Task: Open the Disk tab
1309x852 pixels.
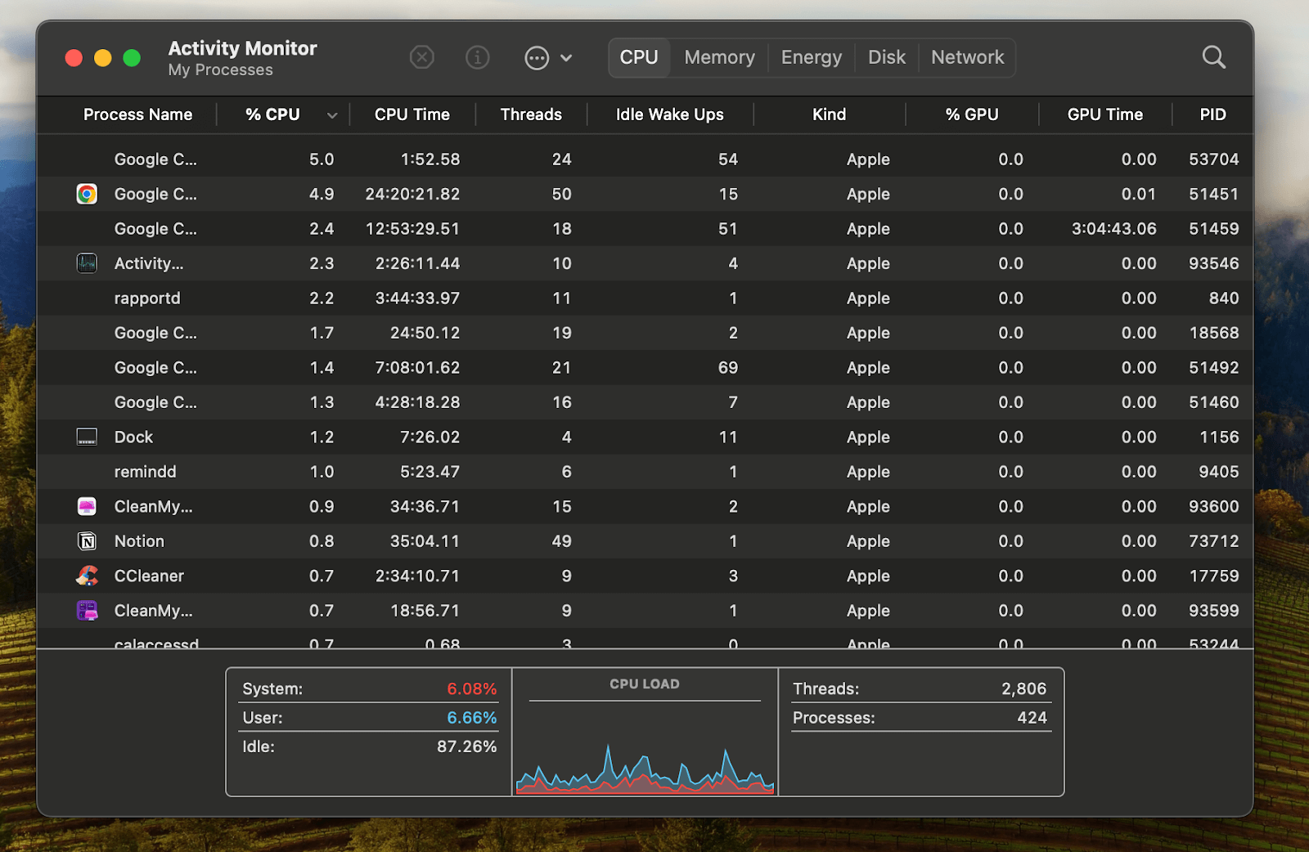Action: (x=886, y=57)
